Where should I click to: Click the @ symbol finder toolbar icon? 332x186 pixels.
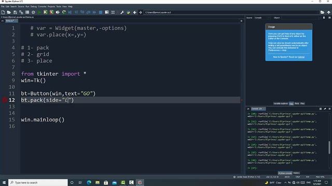tap(33, 12)
